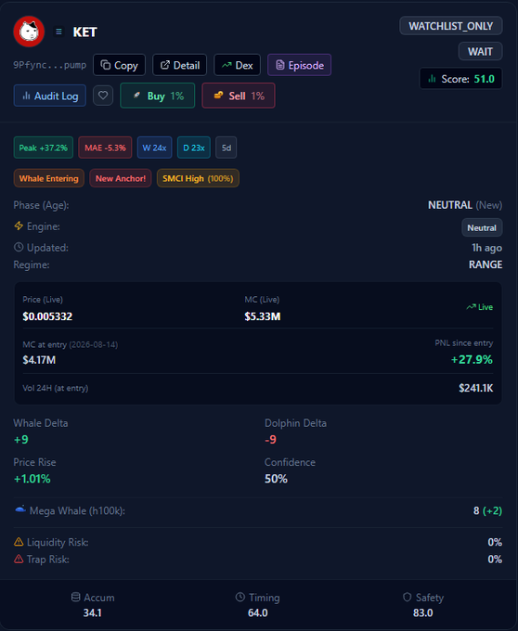Screen dimensions: 518x631
Task: Click the green Live indicator
Action: click(479, 307)
